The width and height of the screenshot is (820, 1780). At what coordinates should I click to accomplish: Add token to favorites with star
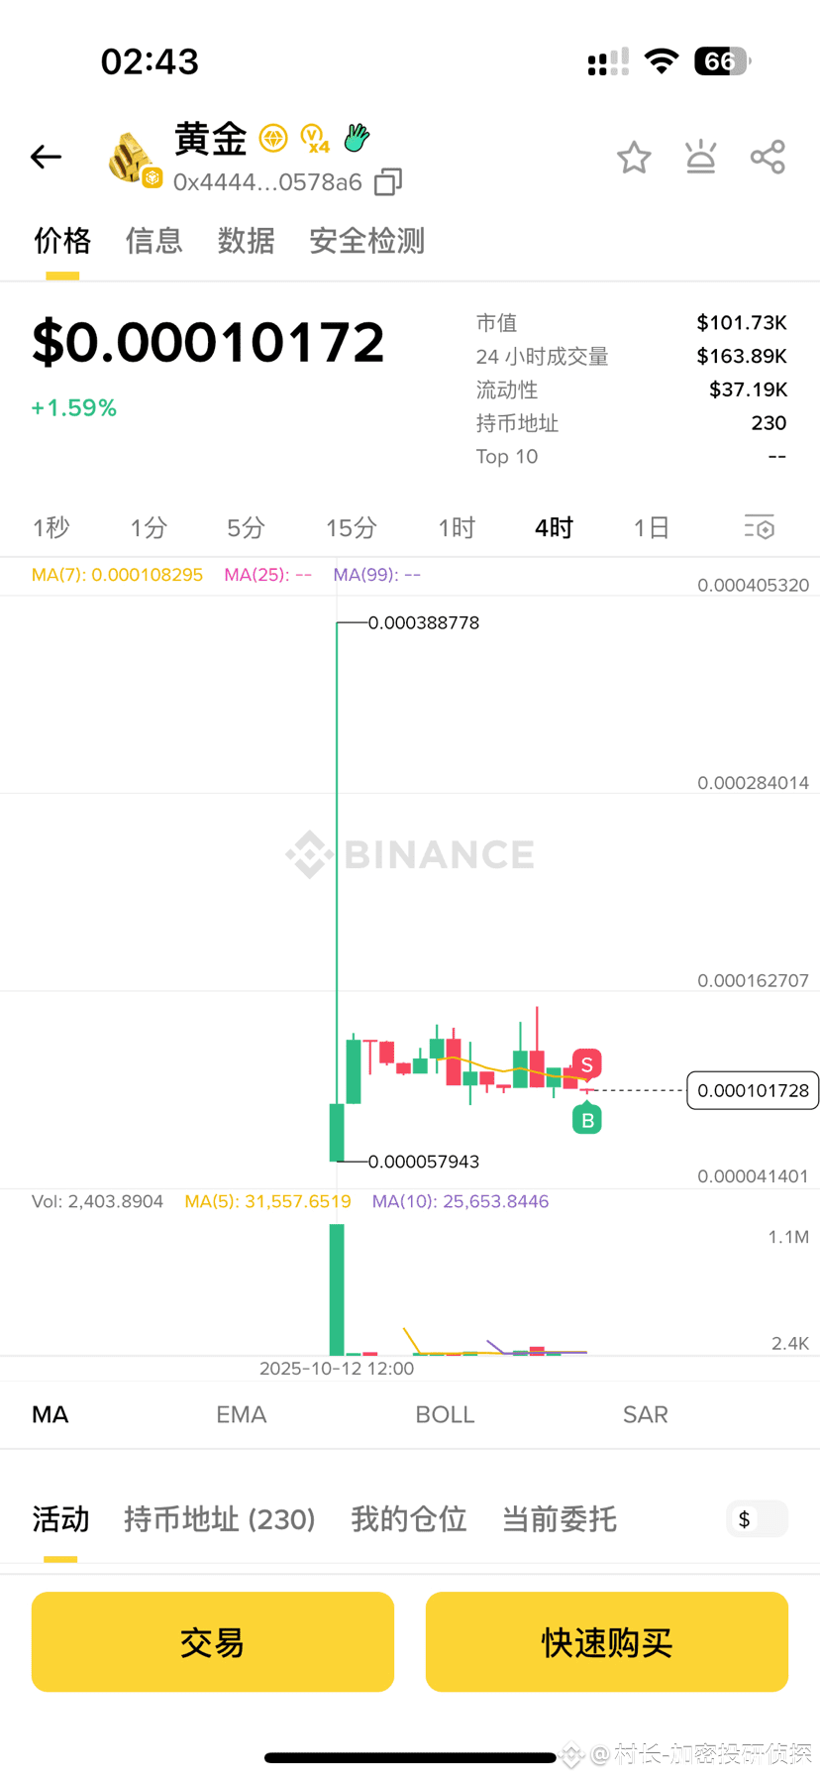pyautogui.click(x=634, y=158)
